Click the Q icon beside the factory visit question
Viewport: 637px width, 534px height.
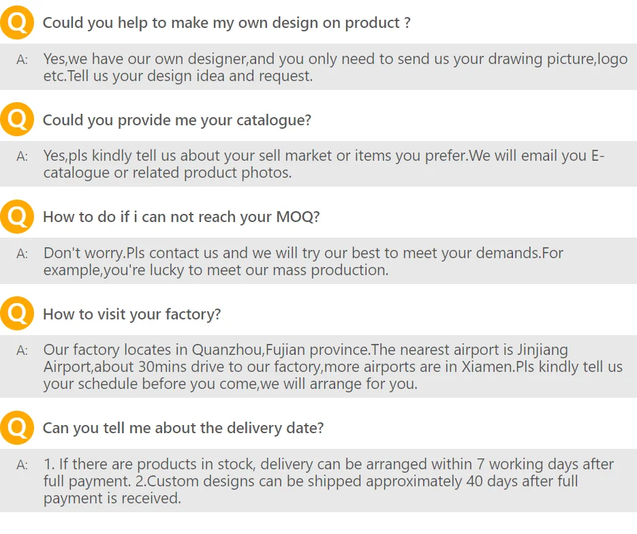pyautogui.click(x=17, y=315)
